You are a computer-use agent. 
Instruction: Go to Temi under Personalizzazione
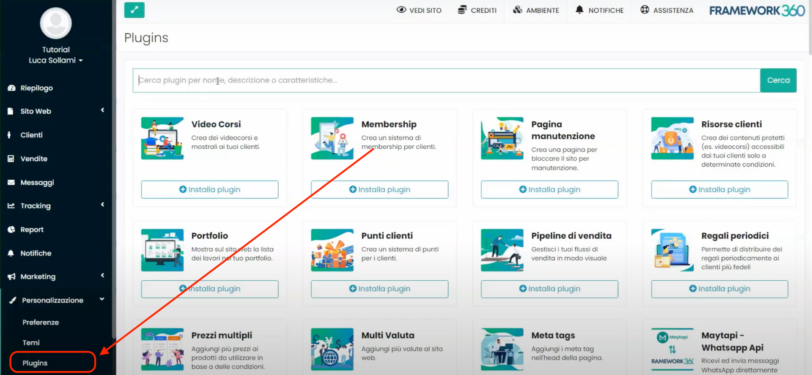31,342
